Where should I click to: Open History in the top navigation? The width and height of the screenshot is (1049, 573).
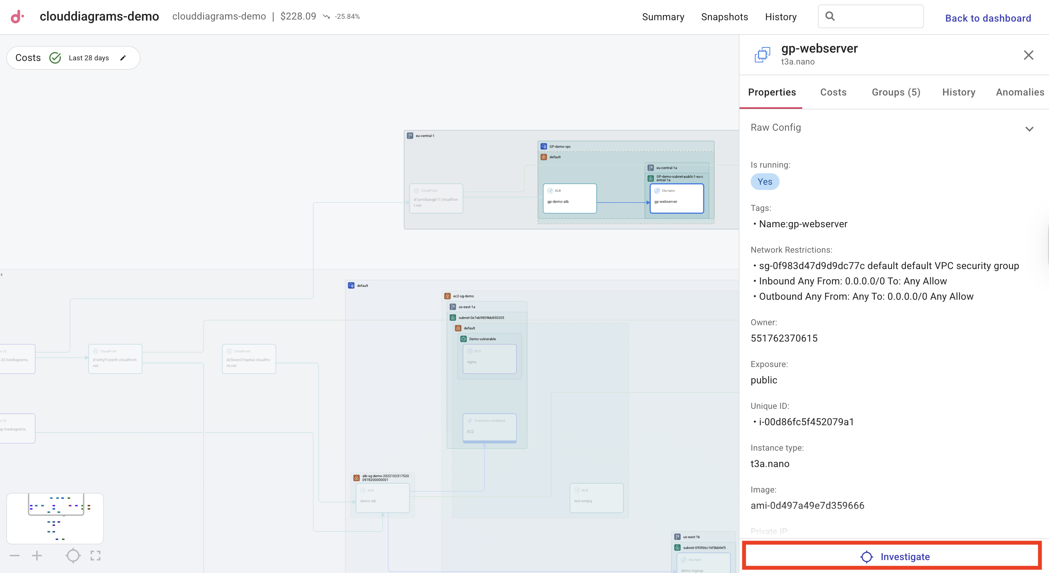click(781, 17)
